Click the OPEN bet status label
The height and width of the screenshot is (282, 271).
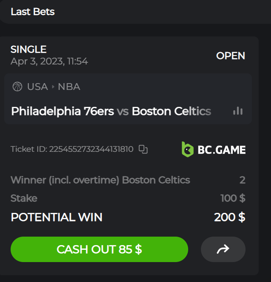pos(231,56)
